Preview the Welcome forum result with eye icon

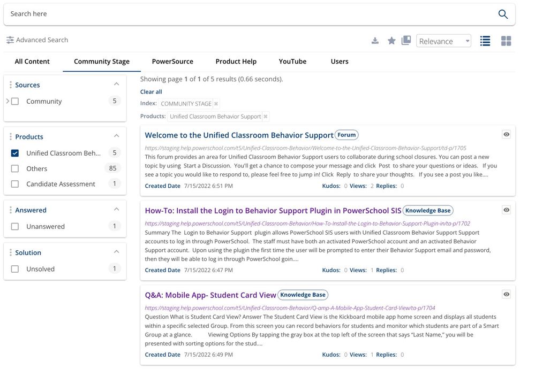tap(506, 135)
